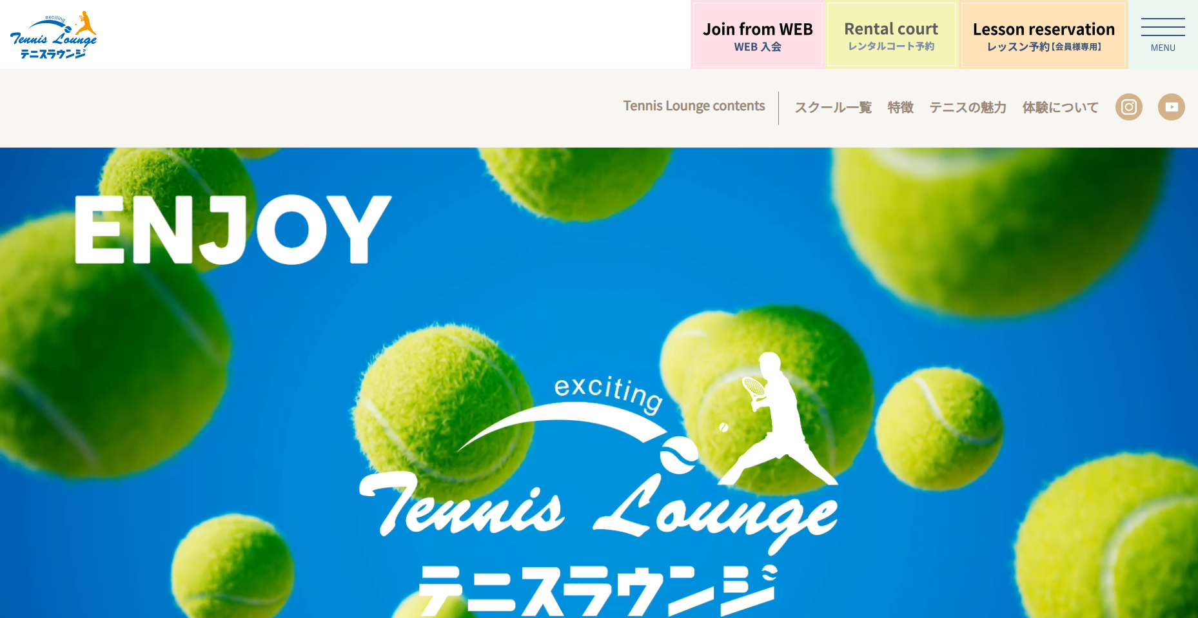Open the YouTube icon link
This screenshot has height=618, width=1198.
tap(1172, 107)
